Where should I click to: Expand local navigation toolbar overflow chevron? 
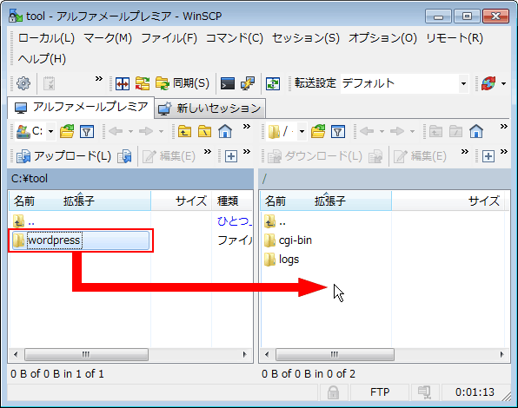pyautogui.click(x=247, y=127)
